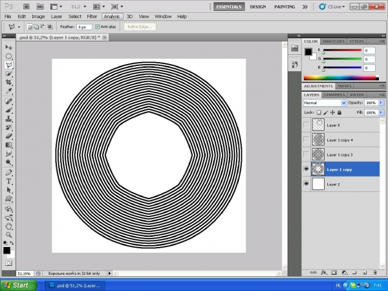Select the History Brush tool

(x=8, y=127)
